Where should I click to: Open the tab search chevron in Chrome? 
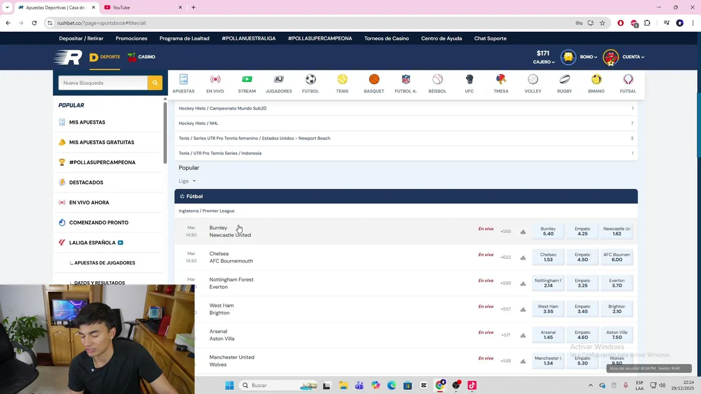7,7
